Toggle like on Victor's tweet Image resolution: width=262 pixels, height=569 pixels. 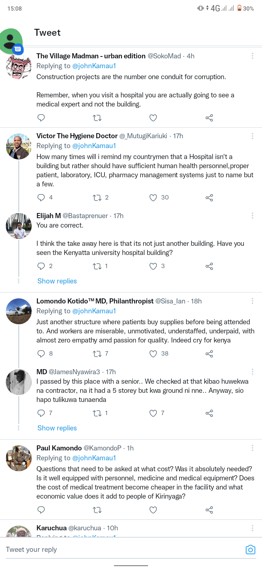tap(153, 198)
